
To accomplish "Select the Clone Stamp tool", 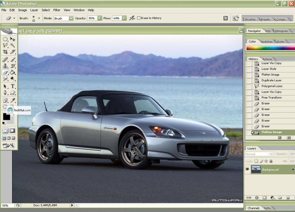I will (5, 66).
